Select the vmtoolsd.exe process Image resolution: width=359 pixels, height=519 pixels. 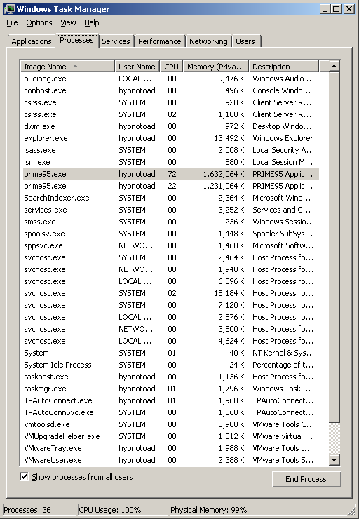point(170,424)
